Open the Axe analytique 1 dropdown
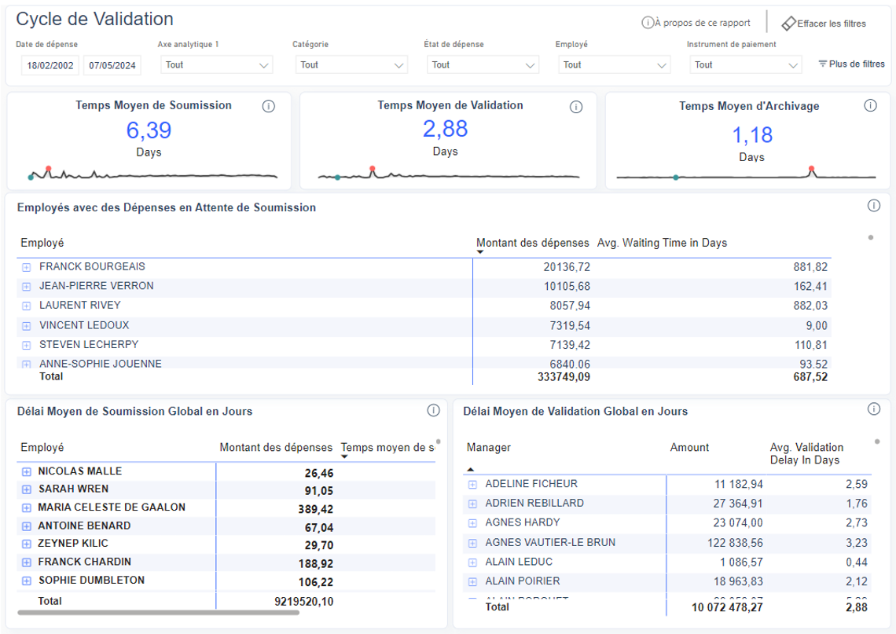This screenshot has height=634, width=896. pos(216,65)
